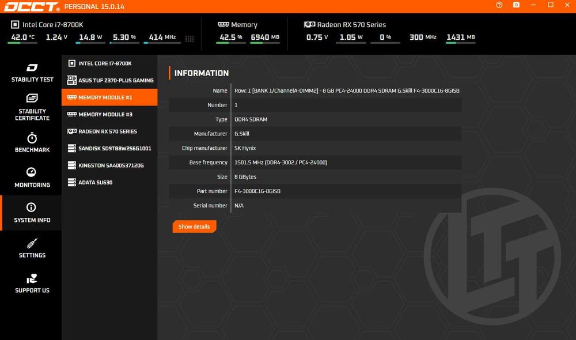Click the GPU icon in the top header
Image resolution: width=576 pixels, height=340 pixels.
(310, 25)
